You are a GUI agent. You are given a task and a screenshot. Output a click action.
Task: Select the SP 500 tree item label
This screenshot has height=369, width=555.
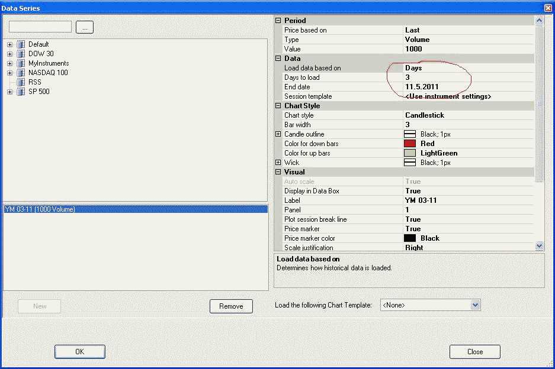[x=39, y=92]
